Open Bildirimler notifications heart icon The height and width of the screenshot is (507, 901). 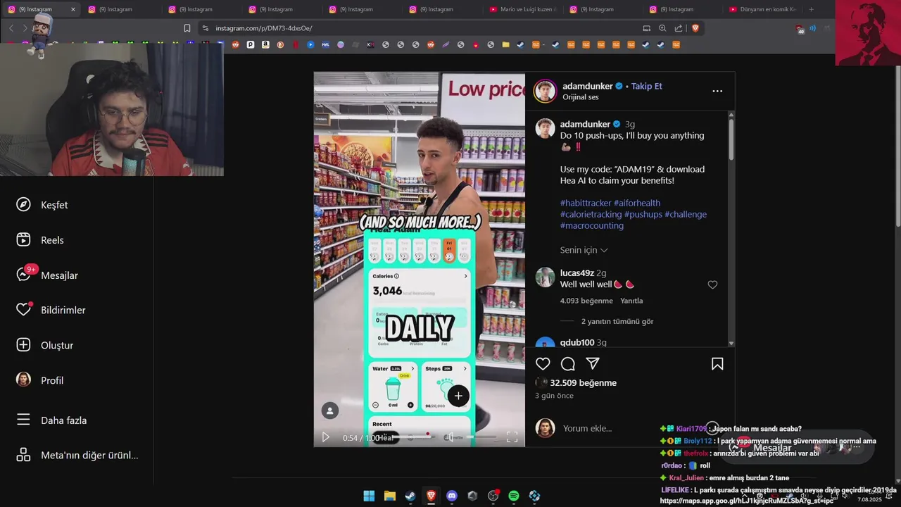point(23,310)
